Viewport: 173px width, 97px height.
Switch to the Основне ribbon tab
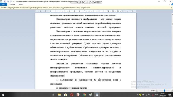point(12,4)
